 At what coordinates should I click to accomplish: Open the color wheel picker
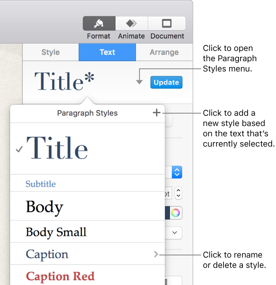coord(175,213)
